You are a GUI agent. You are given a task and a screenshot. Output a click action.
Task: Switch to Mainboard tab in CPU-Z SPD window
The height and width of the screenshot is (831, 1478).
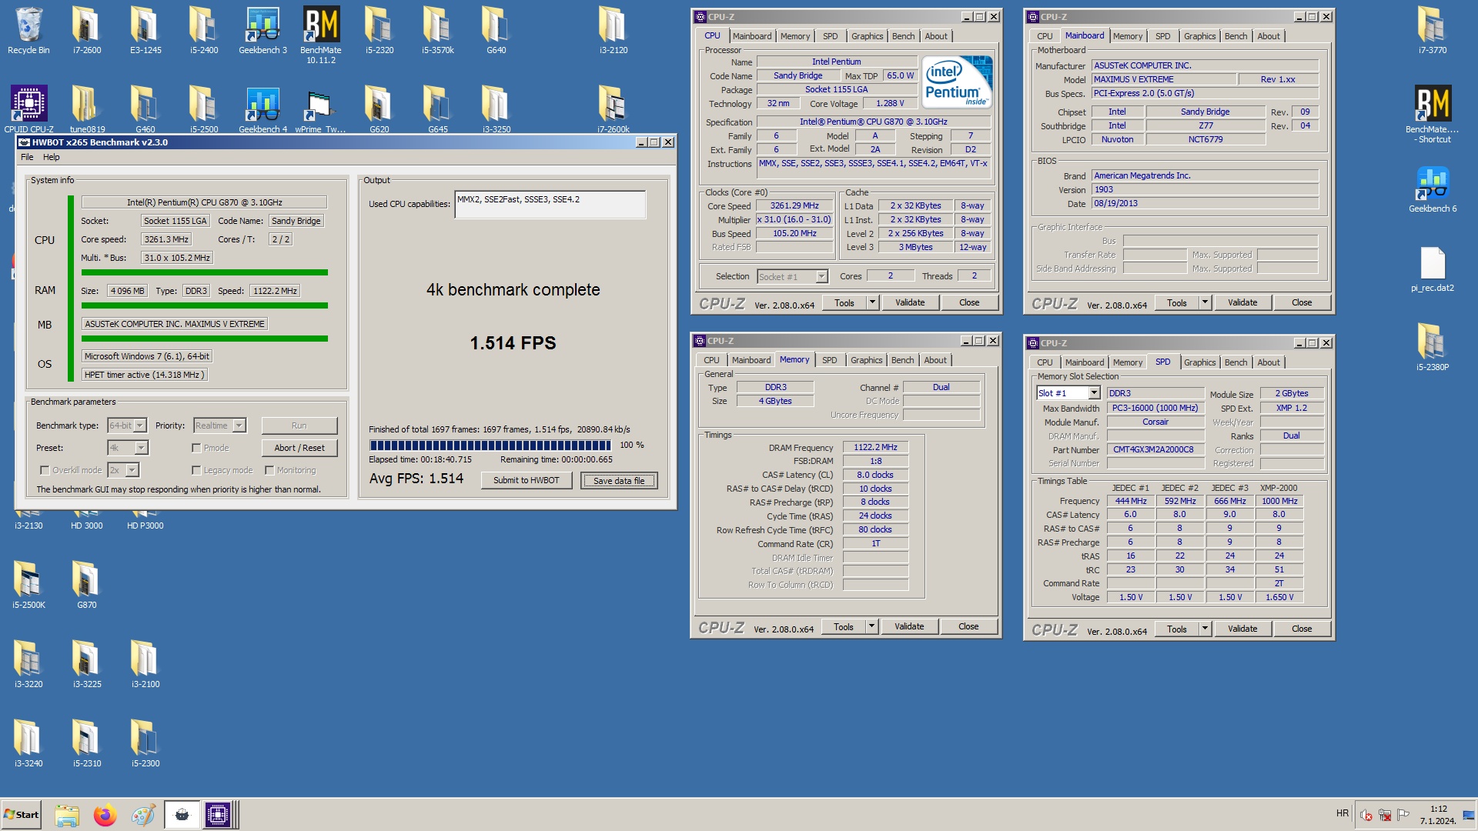pyautogui.click(x=1084, y=362)
